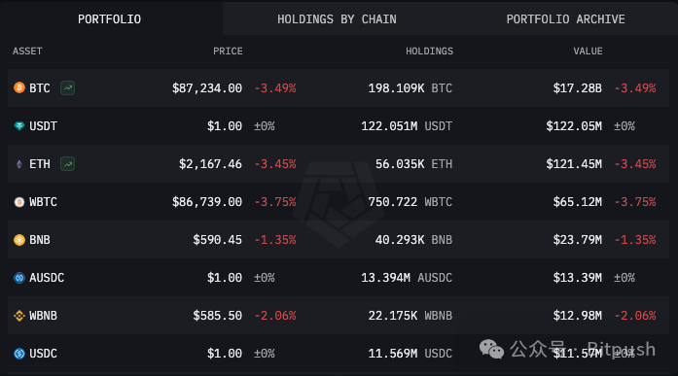The image size is (678, 376).
Task: Click the WBNB token icon
Action: pyautogui.click(x=19, y=316)
